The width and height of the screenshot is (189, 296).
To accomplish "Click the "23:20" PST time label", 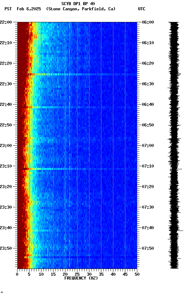I will tap(6, 187).
